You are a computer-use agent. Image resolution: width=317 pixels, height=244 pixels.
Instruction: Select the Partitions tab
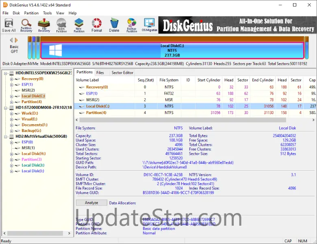85,72
